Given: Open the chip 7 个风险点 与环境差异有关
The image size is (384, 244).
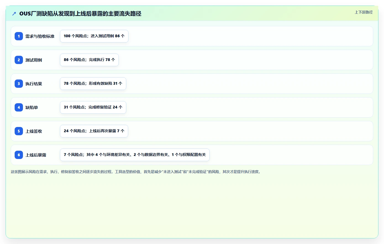Looking at the screenshot, I should 135,155.
